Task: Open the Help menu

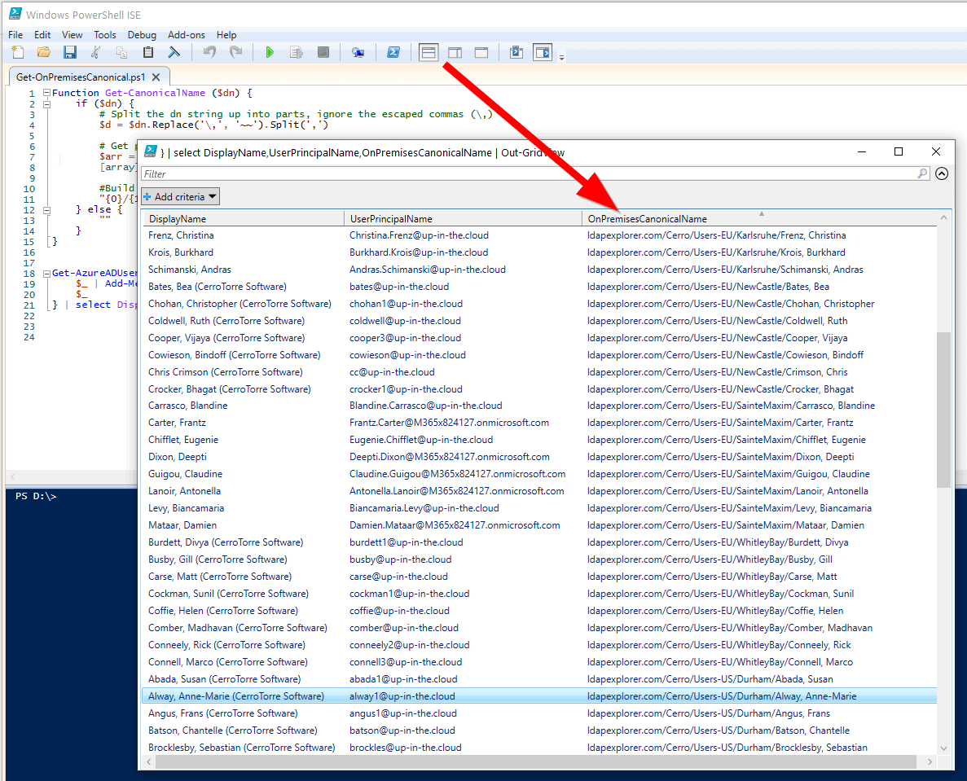Action: click(x=226, y=35)
